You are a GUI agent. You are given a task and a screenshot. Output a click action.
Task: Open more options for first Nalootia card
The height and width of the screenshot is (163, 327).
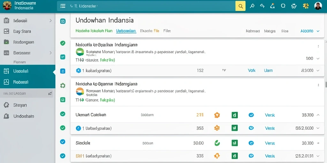[x=318, y=46]
